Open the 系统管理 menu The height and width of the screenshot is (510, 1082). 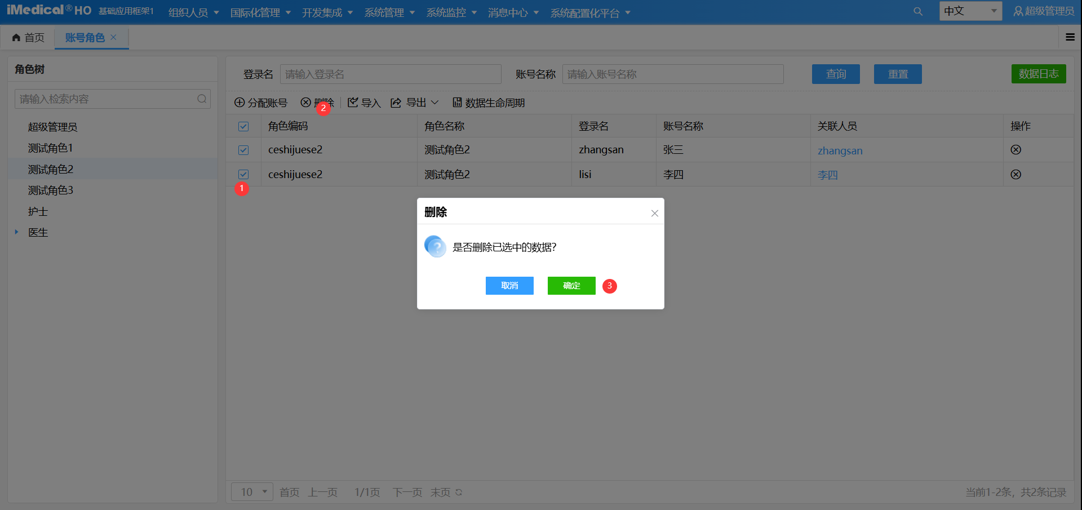(x=389, y=12)
